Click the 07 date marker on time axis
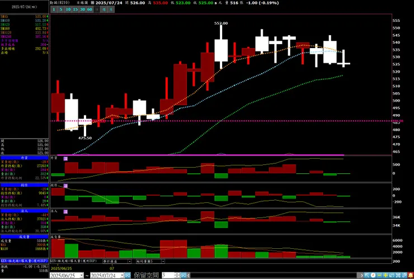Screen dimensions: 414x279 pos(112,268)
